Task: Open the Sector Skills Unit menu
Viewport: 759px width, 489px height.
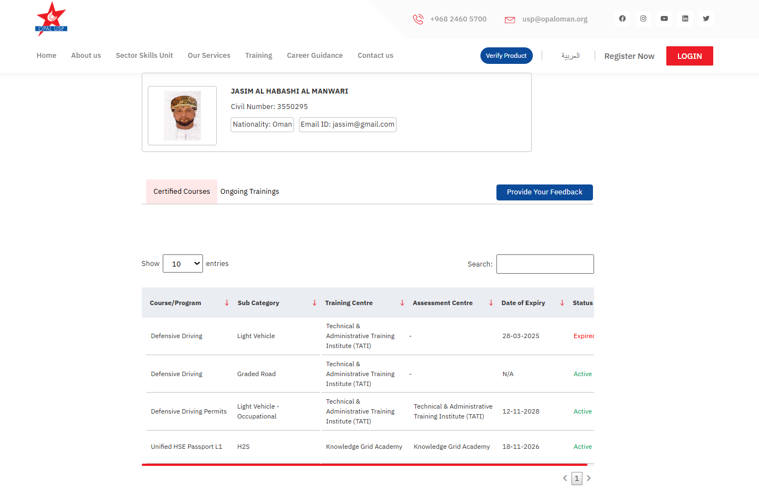Action: click(144, 56)
